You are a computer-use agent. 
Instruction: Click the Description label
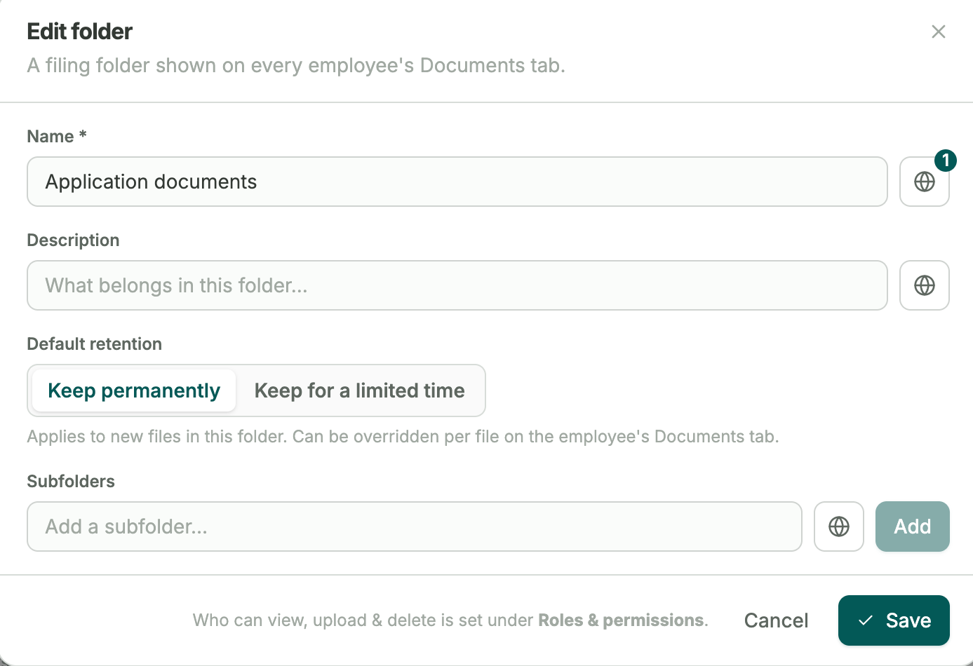pyautogui.click(x=73, y=240)
